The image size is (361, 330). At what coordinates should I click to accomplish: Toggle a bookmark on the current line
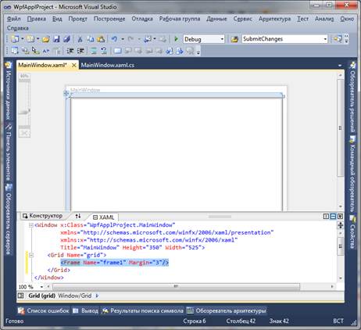(x=117, y=51)
